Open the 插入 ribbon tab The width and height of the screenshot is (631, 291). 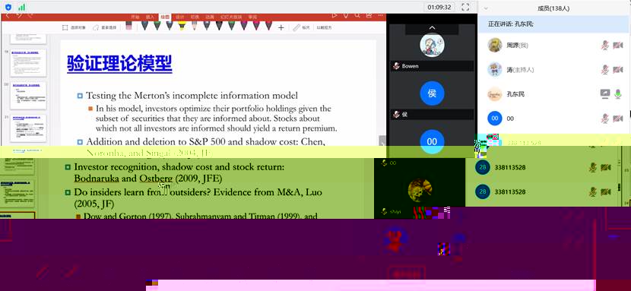click(x=150, y=17)
